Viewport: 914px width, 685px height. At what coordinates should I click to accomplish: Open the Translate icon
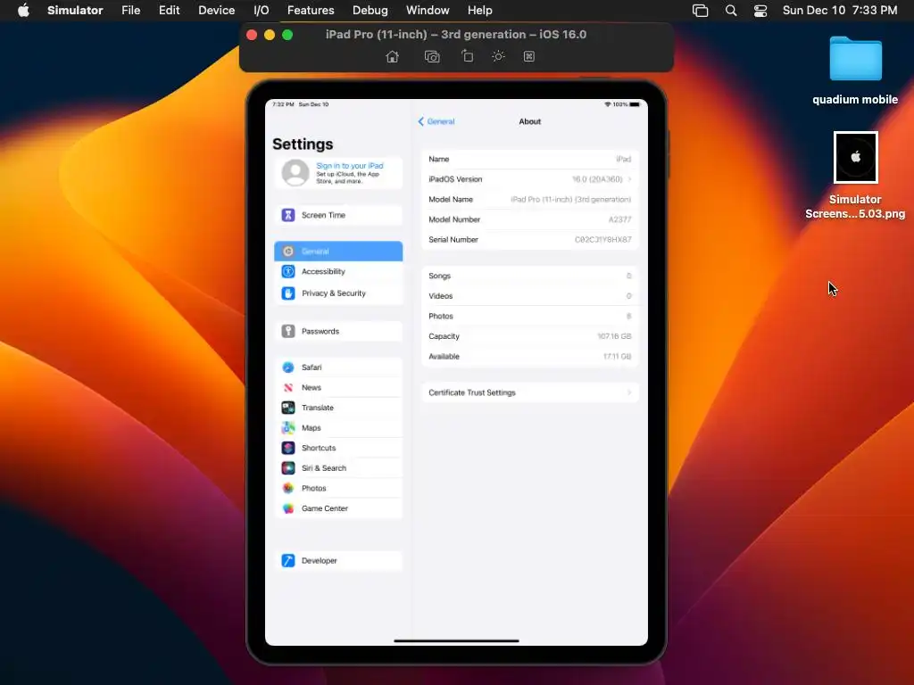point(288,407)
